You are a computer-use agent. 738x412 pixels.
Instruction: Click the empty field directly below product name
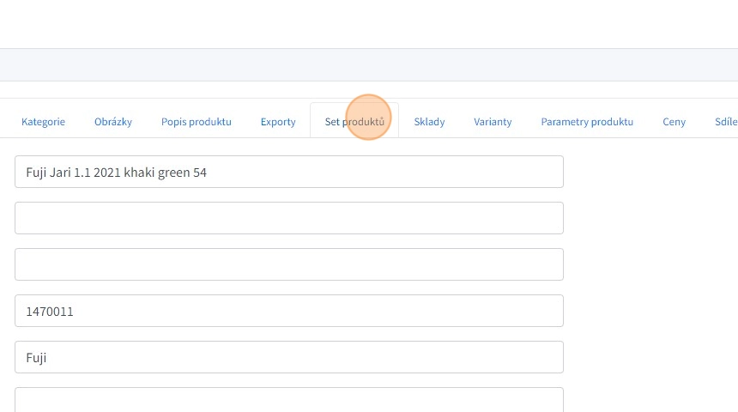click(289, 218)
